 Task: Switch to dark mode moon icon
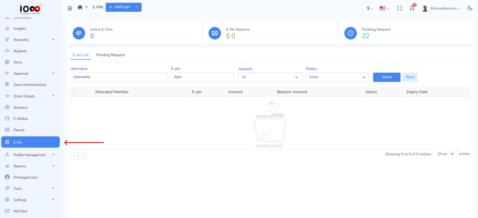coord(470,8)
